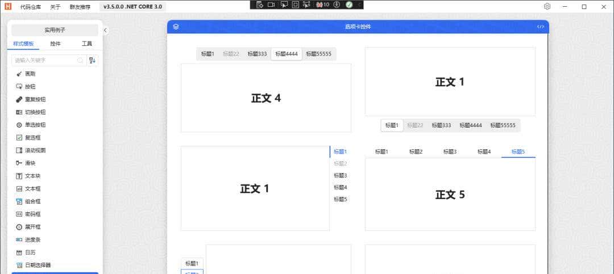Image resolution: width=614 pixels, height=274 pixels.
Task: Open the 文本框 item
Action: coord(55,189)
